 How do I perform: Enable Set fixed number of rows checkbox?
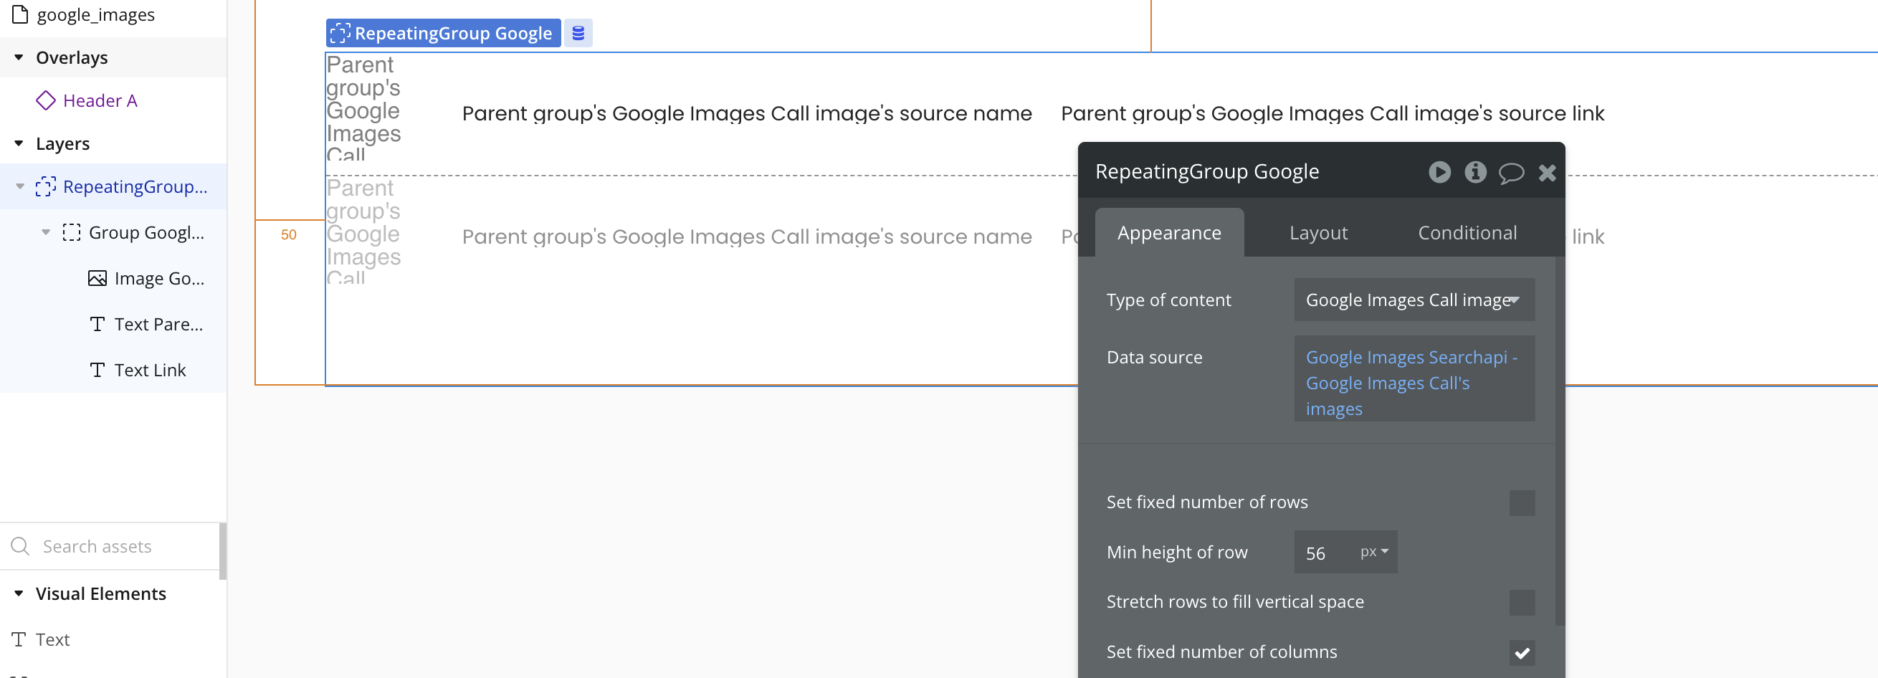pyautogui.click(x=1521, y=502)
